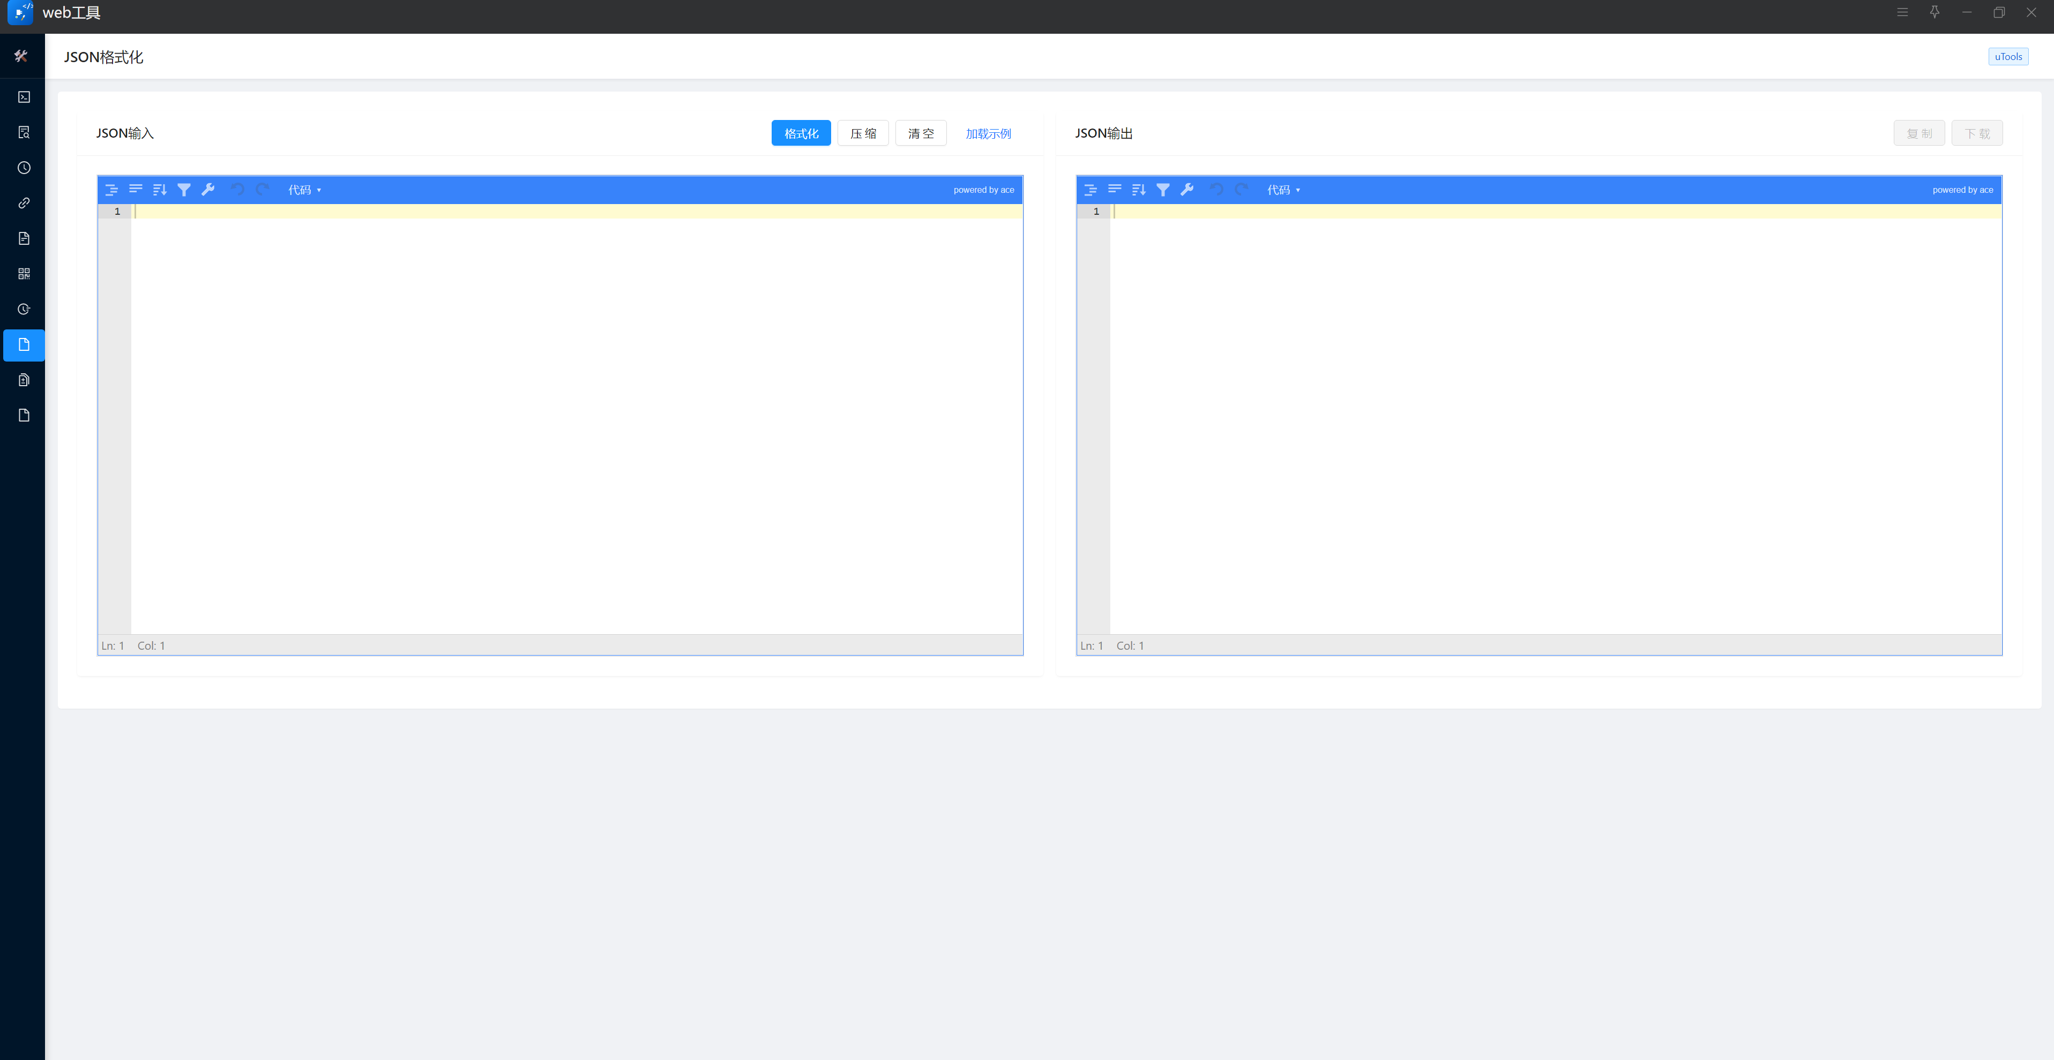The height and width of the screenshot is (1060, 2054).
Task: Click the filter funnel icon in the input editor toolbar
Action: pos(184,190)
